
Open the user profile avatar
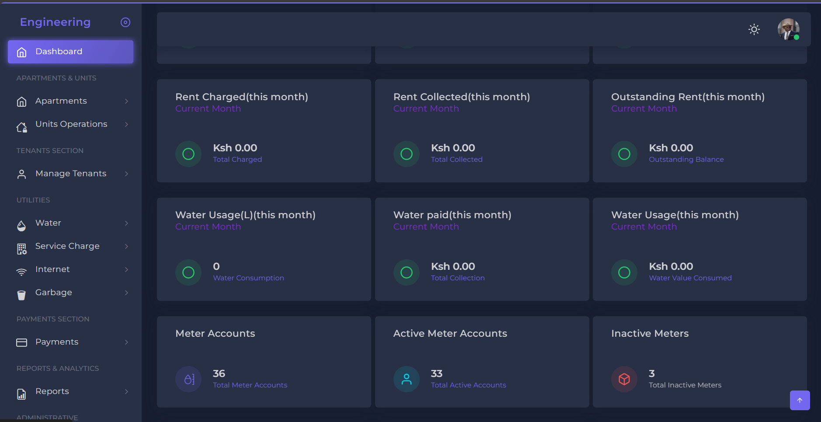788,29
